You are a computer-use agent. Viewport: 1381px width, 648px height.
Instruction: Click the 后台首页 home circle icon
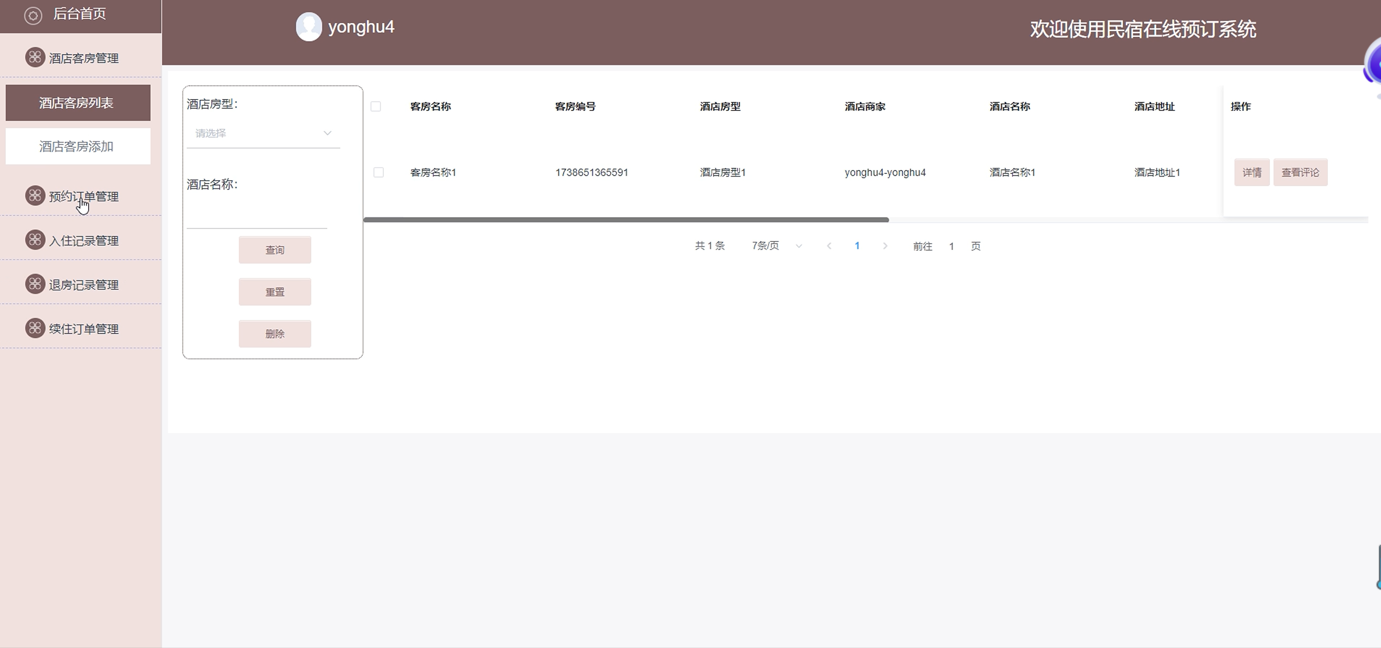pos(33,16)
